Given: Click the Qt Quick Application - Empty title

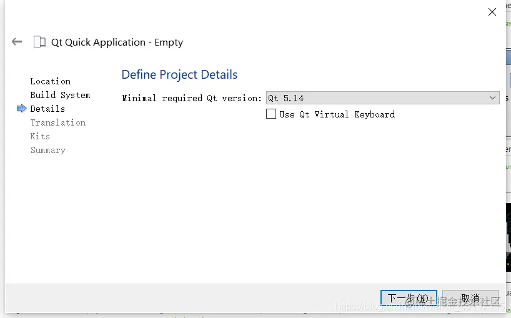Looking at the screenshot, I should tap(117, 42).
